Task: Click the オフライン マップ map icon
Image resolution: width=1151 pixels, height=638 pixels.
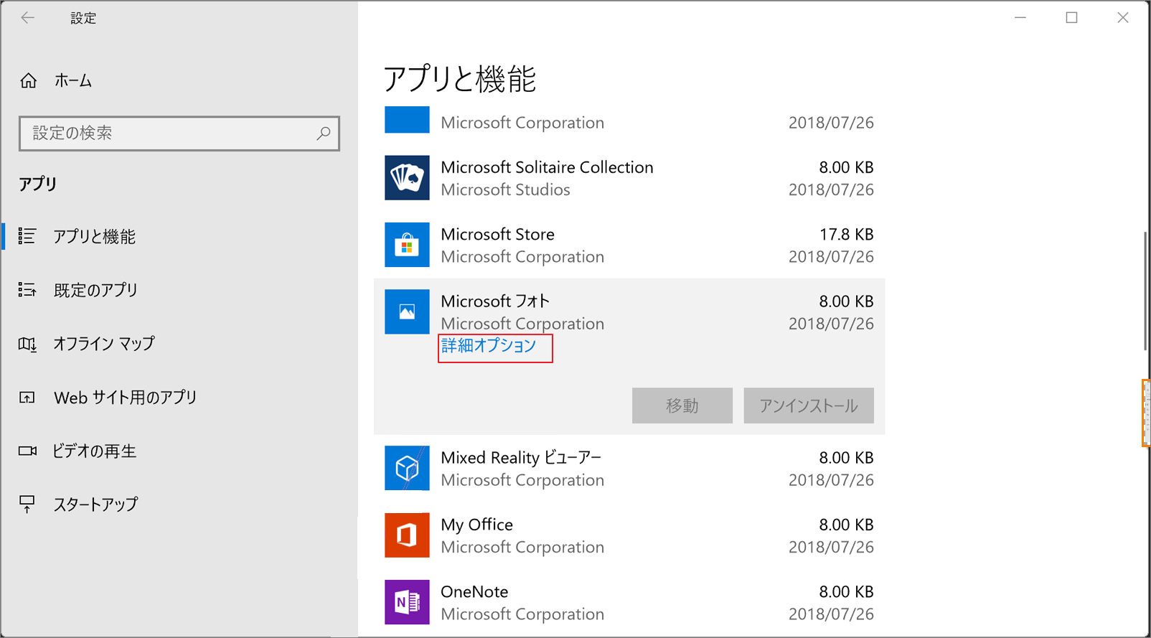Action: coord(27,344)
